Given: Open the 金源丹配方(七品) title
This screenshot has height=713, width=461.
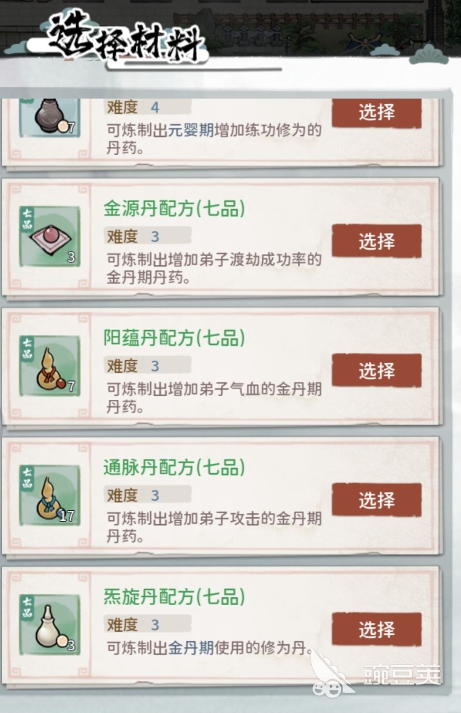Looking at the screenshot, I should (174, 209).
